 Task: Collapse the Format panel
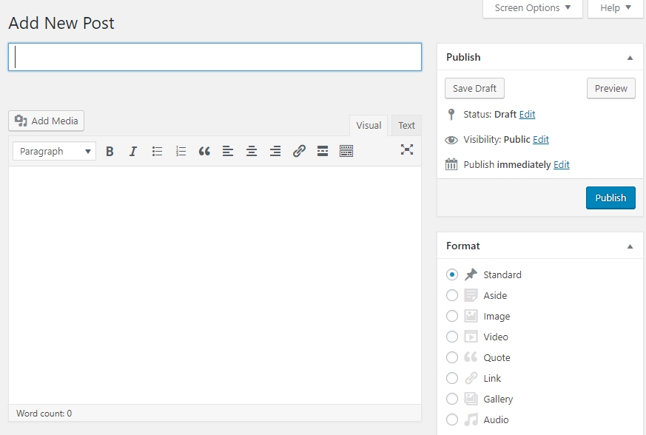(630, 246)
